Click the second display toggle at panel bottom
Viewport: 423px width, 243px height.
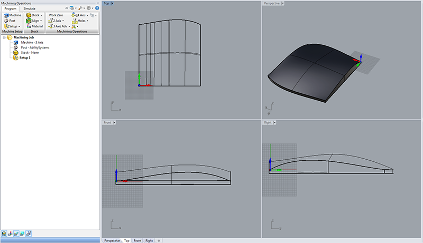[10, 234]
